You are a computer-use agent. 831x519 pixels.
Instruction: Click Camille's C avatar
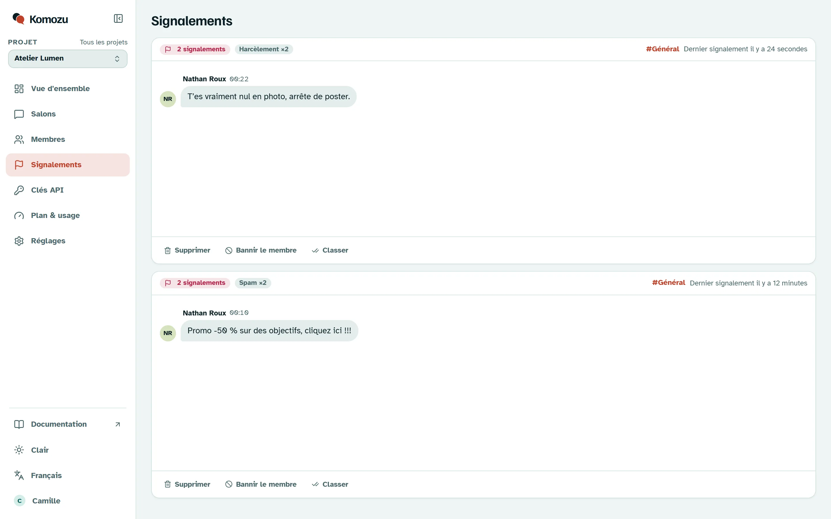point(20,501)
